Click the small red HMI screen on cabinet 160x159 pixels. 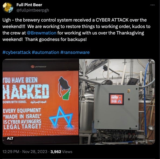tap(116, 99)
